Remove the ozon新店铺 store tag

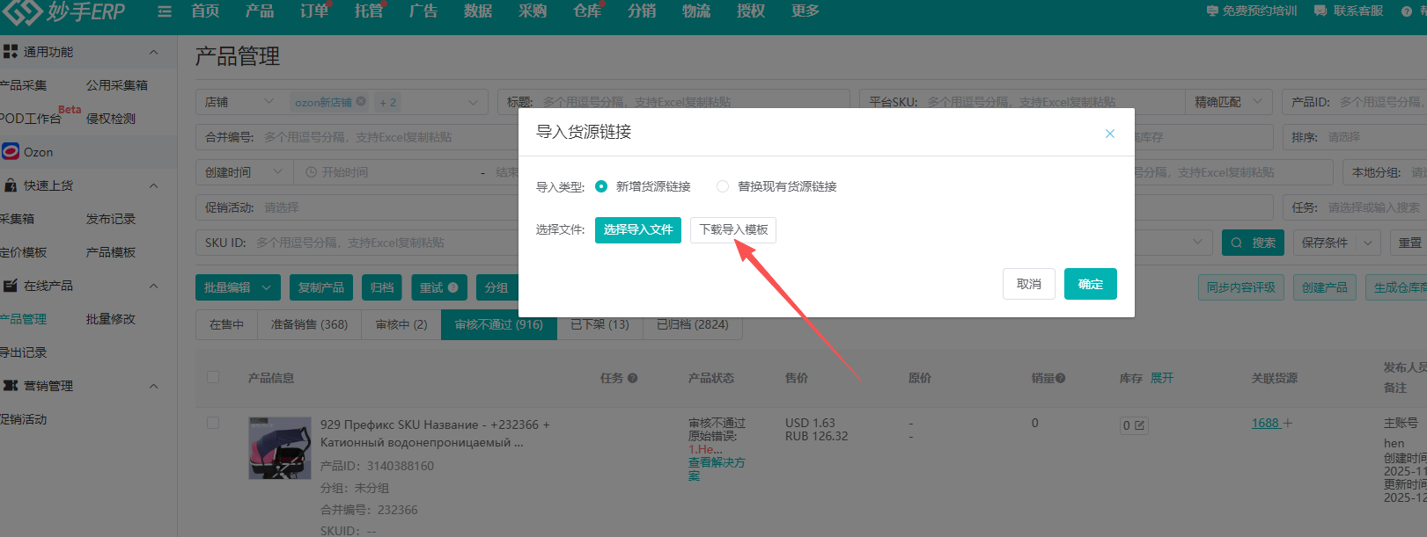tap(361, 102)
